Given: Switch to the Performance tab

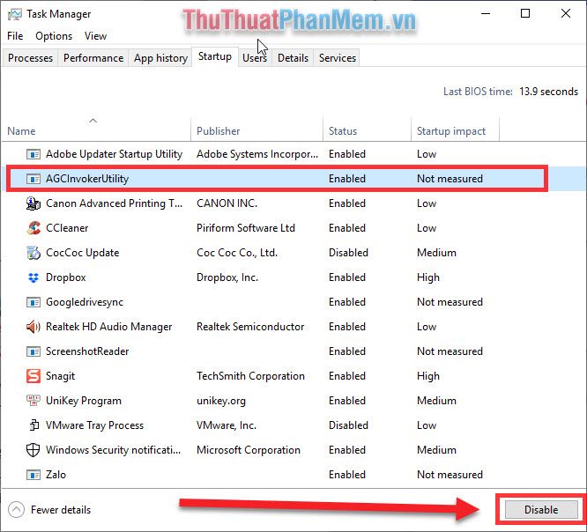Looking at the screenshot, I should [93, 58].
